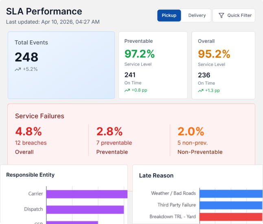Click the 236 On Time count
Screen dimensions: 263x224
click(204, 75)
